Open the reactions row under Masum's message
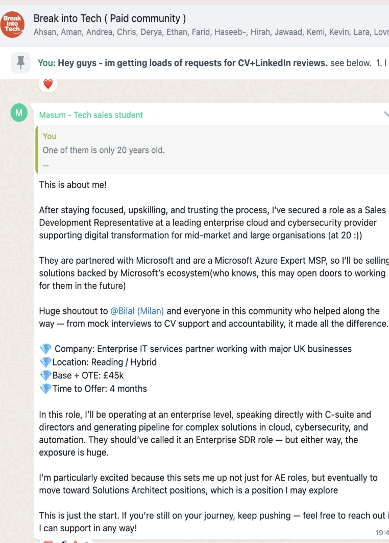This screenshot has height=543, width=389. point(66,541)
